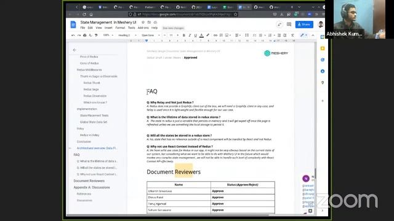Insert an image using the image icon
The height and width of the screenshot is (221, 394).
[227, 36]
